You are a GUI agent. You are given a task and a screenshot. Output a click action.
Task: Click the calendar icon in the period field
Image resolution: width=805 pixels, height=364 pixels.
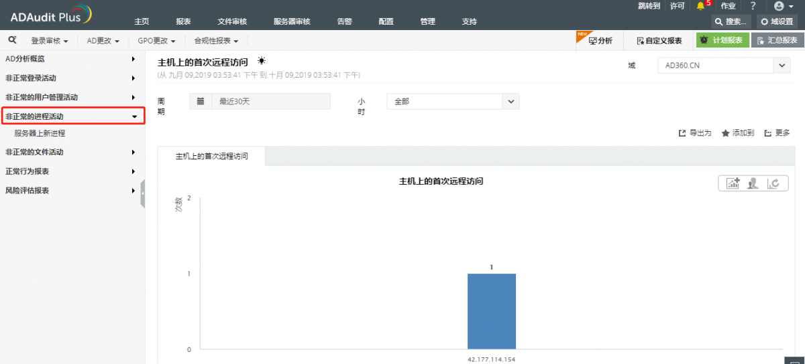click(x=201, y=102)
